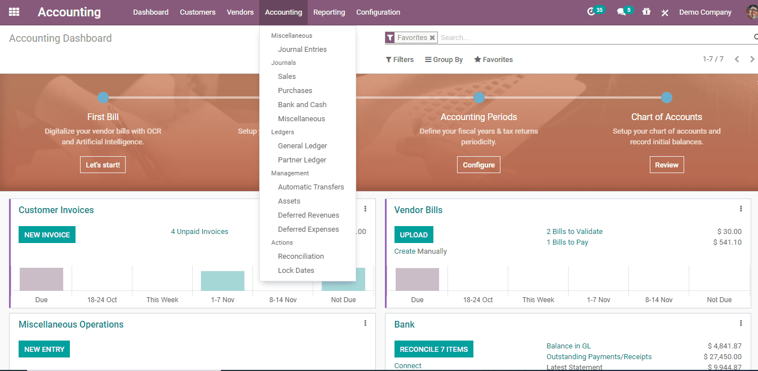Open the messages chat bubble icon
The width and height of the screenshot is (758, 371).
621,12
